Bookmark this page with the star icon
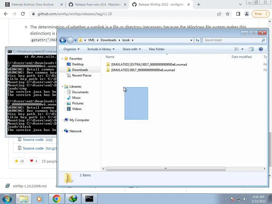The image size is (272, 204). tap(228, 14)
